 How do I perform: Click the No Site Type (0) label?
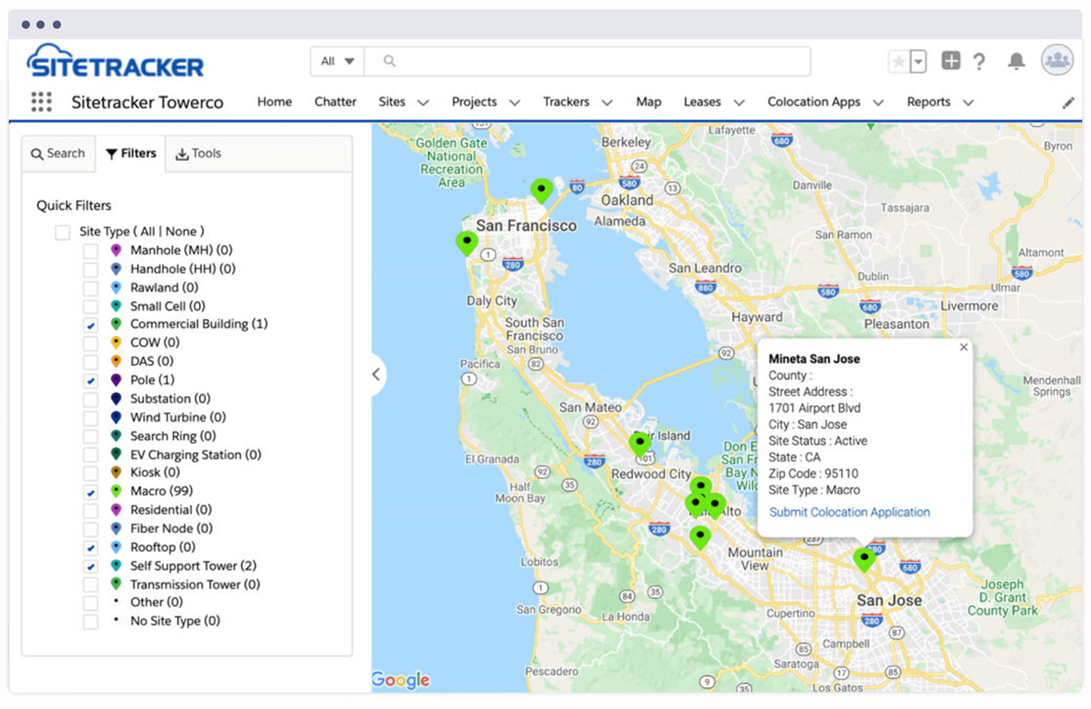coord(175,620)
